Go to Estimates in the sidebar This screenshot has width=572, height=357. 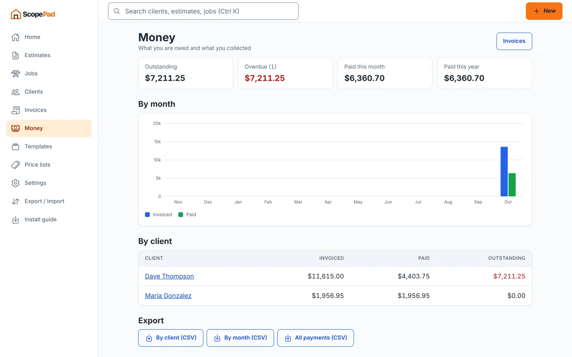coord(49,55)
